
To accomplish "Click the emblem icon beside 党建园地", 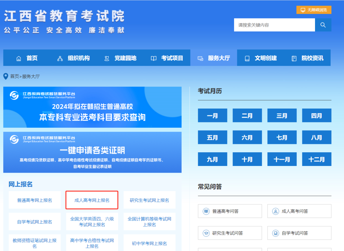I will [106, 58].
